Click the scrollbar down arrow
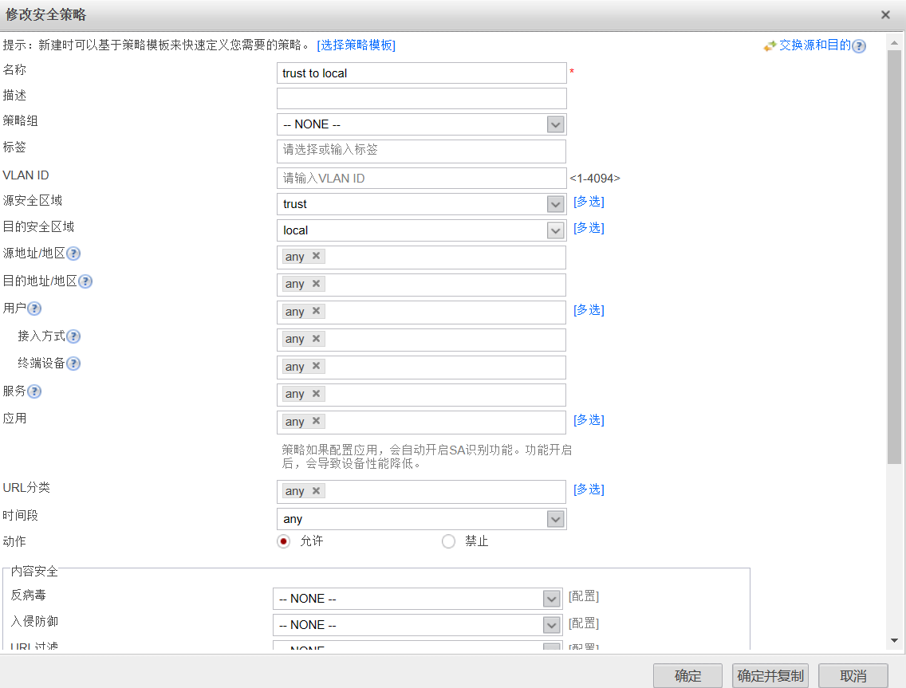Viewport: 906px width, 688px height. pos(895,640)
